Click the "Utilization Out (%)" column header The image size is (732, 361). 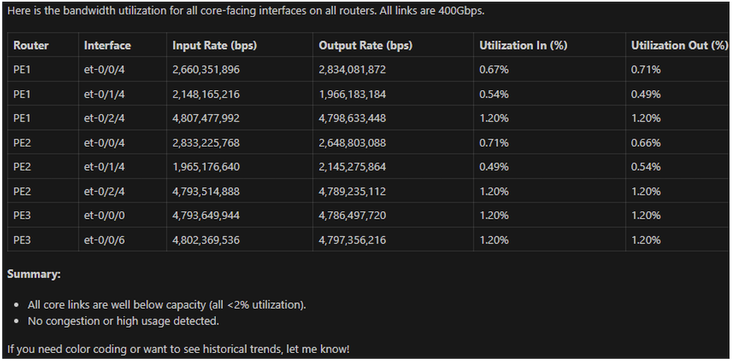coord(680,46)
